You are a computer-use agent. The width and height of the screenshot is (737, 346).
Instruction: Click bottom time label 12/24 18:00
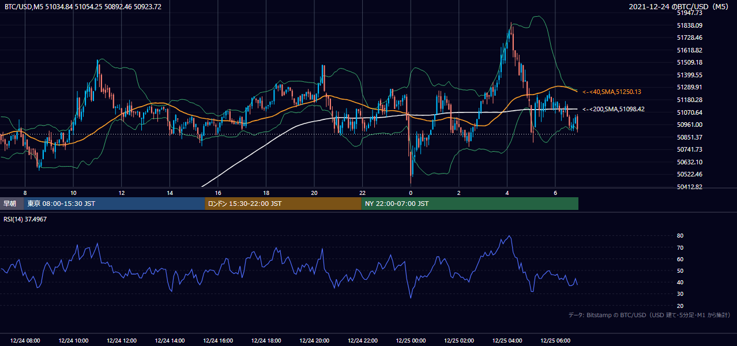[266, 341]
